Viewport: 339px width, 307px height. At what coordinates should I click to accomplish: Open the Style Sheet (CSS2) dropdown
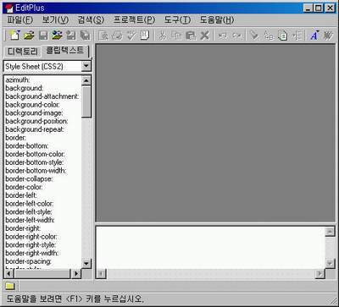pyautogui.click(x=86, y=66)
